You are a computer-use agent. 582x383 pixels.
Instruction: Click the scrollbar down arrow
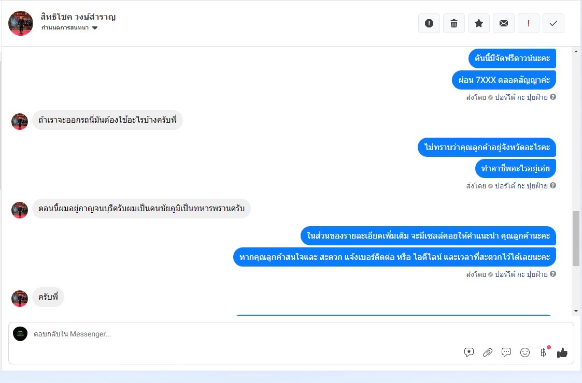(576, 311)
